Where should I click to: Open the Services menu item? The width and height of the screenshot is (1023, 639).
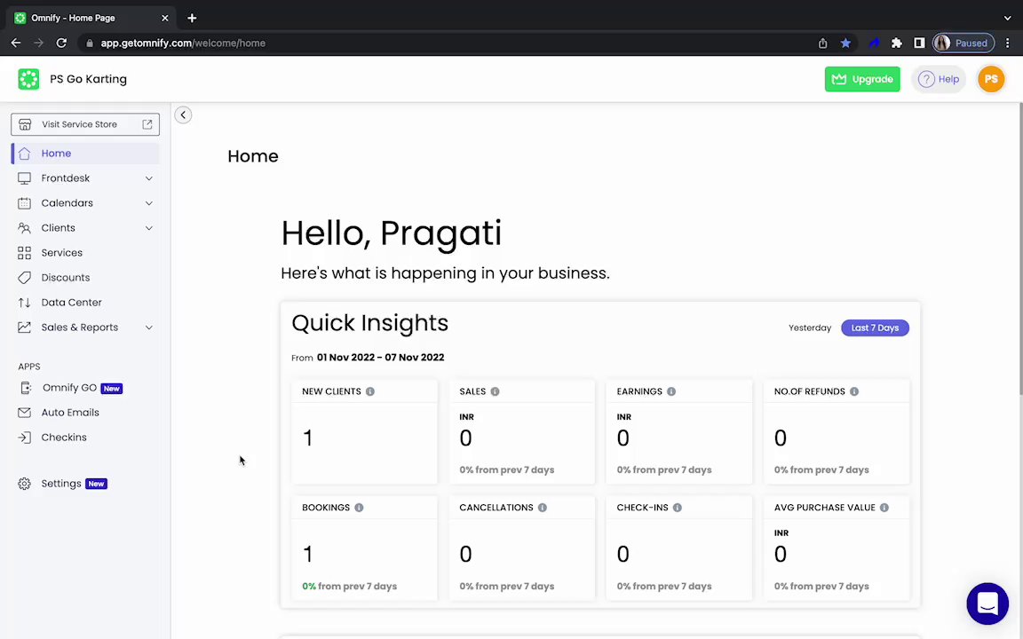click(x=61, y=253)
